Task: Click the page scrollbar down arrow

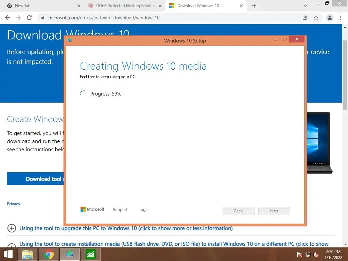Action: 345,244
